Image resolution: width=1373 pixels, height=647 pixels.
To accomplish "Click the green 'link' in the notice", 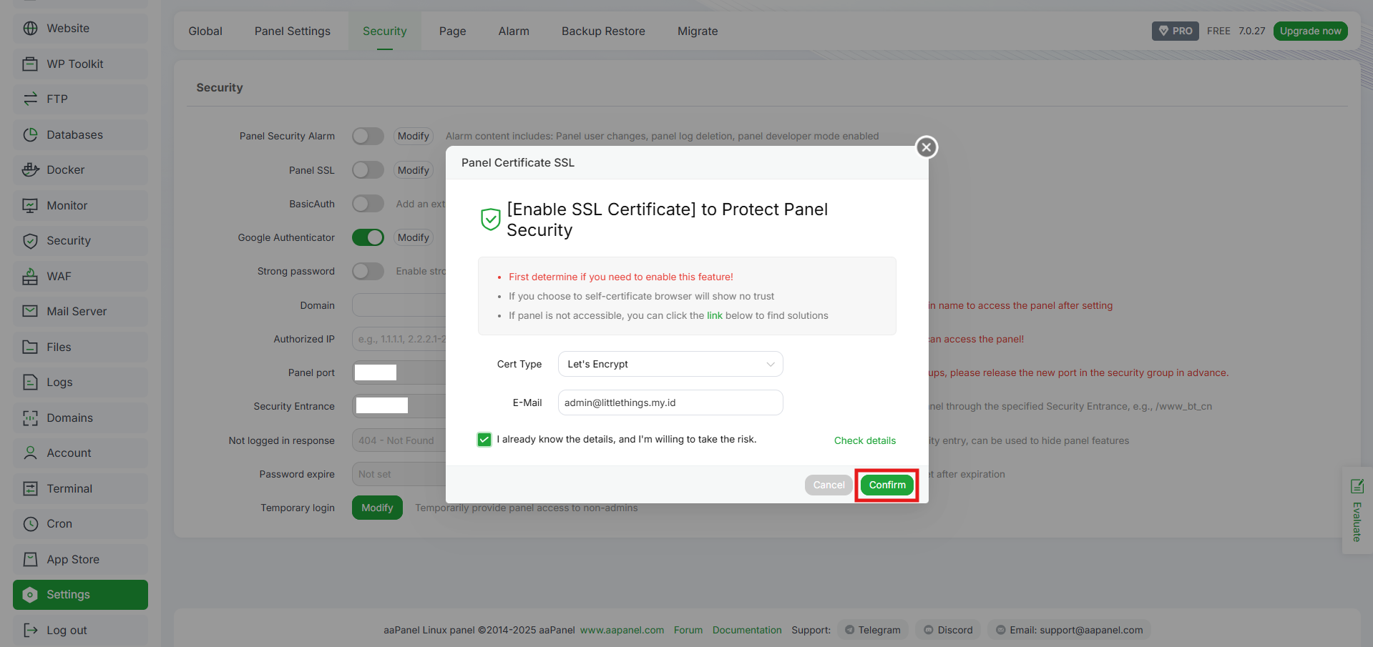I will (x=715, y=315).
